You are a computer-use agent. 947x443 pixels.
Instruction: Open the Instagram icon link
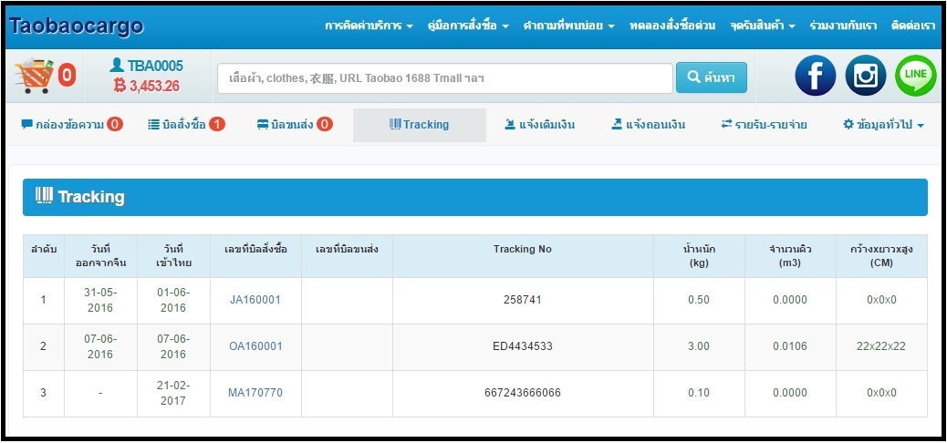pos(865,77)
